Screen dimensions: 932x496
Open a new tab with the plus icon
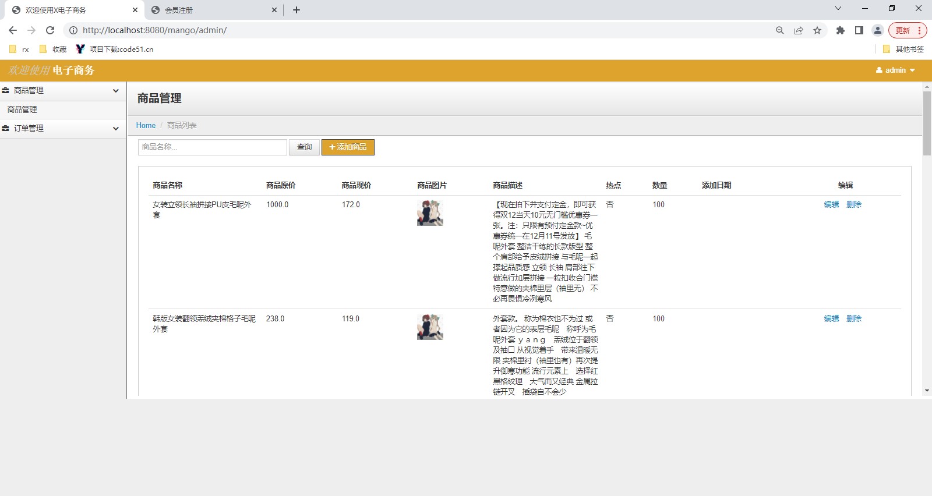(x=296, y=10)
